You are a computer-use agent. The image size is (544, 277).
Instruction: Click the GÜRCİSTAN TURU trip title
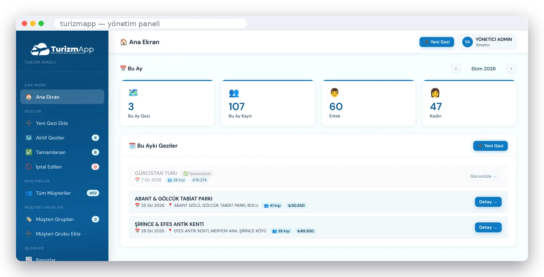coord(156,173)
